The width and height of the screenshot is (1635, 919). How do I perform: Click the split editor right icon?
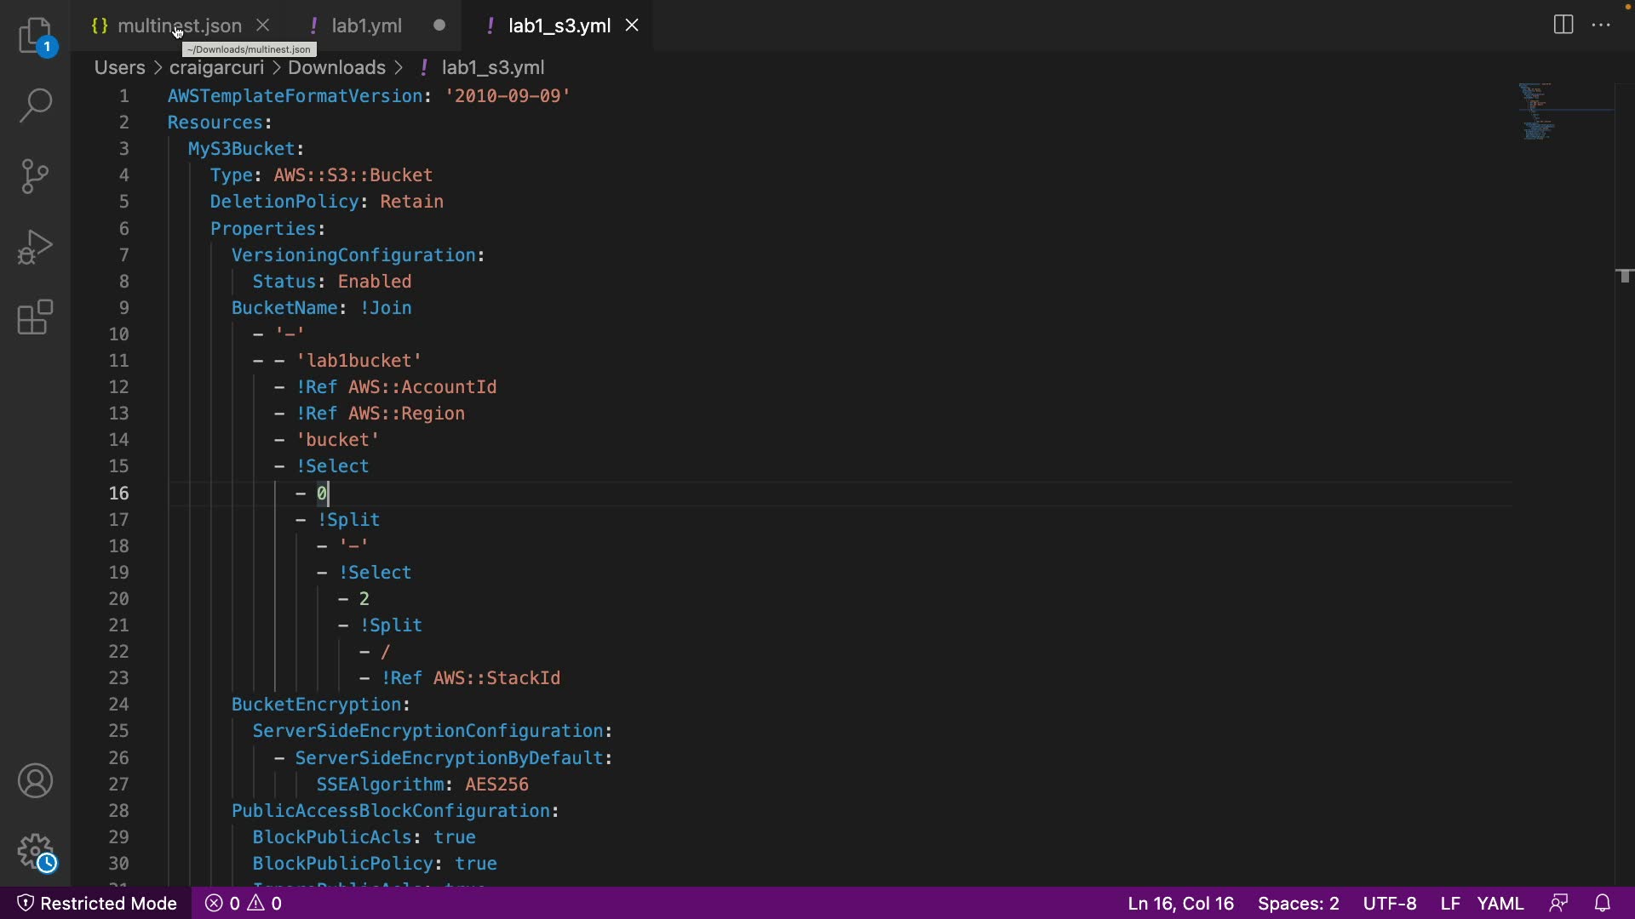pyautogui.click(x=1563, y=25)
